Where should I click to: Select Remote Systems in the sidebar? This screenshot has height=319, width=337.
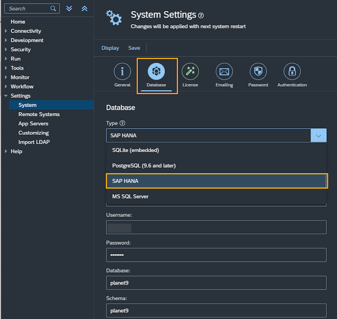coord(39,114)
